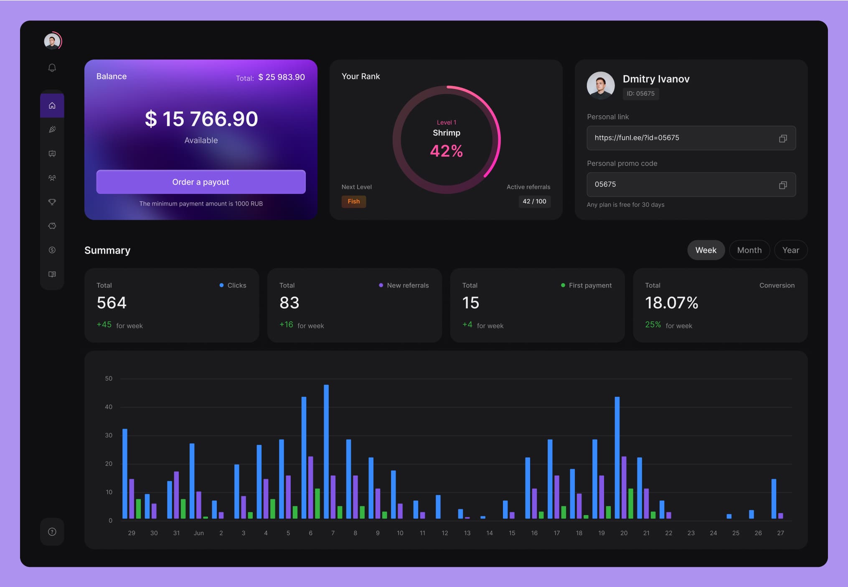Open the party popper promotions icon
The height and width of the screenshot is (587, 848).
click(x=52, y=130)
